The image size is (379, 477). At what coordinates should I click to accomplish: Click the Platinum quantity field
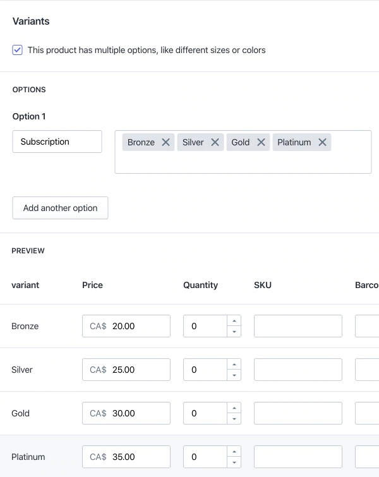click(205, 457)
